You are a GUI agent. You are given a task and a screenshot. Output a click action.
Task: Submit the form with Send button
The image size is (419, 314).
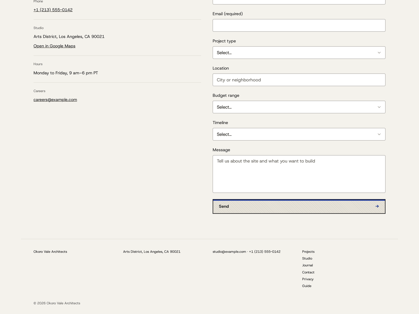[299, 206]
